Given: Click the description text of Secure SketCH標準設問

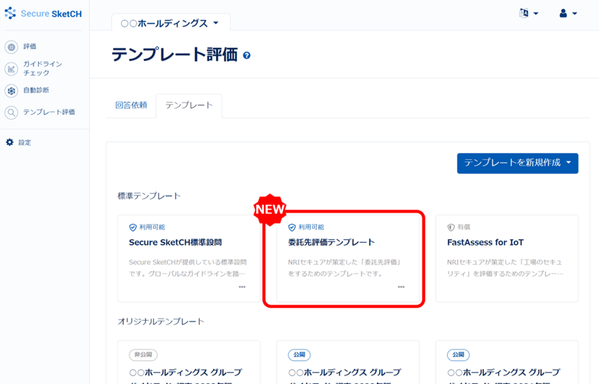Looking at the screenshot, I should (187, 268).
